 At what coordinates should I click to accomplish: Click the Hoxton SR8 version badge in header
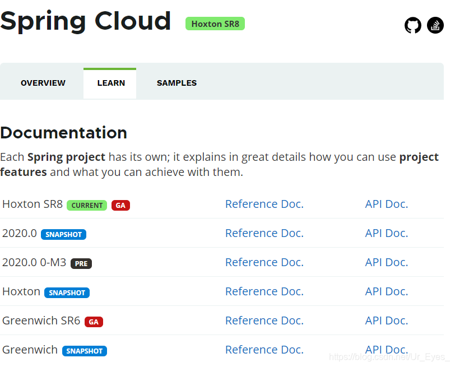215,24
